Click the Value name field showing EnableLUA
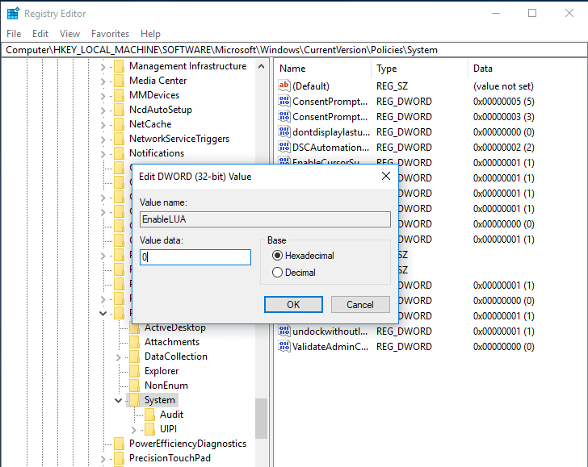Viewport: 588px width, 467px height. (x=265, y=219)
